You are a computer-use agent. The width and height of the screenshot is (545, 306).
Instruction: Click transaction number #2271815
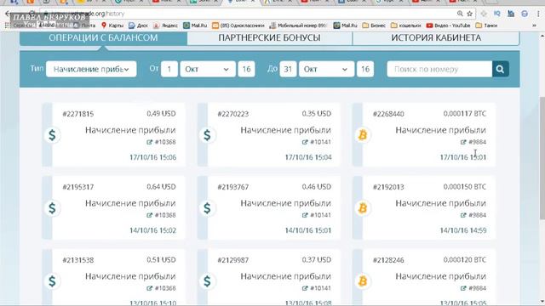(78, 114)
